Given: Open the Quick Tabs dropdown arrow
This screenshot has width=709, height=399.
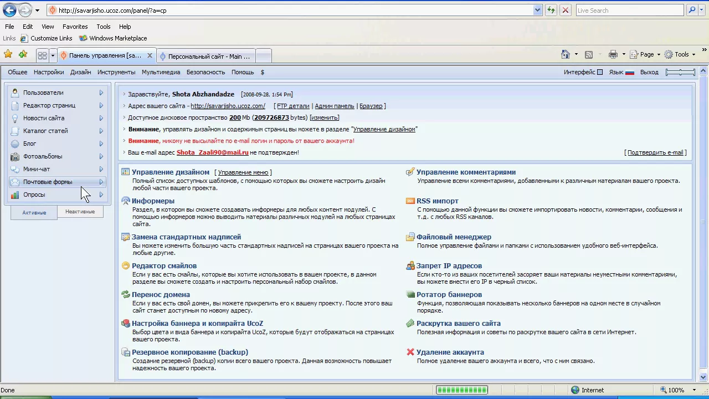Looking at the screenshot, I should coord(53,55).
